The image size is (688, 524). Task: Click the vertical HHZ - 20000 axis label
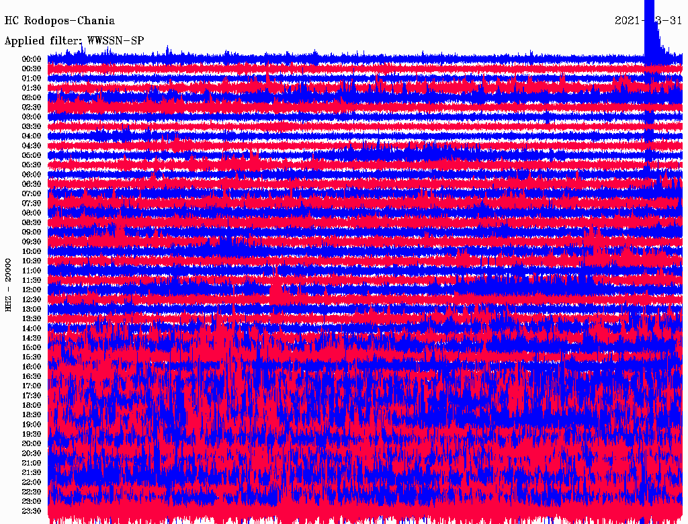(x=9, y=284)
